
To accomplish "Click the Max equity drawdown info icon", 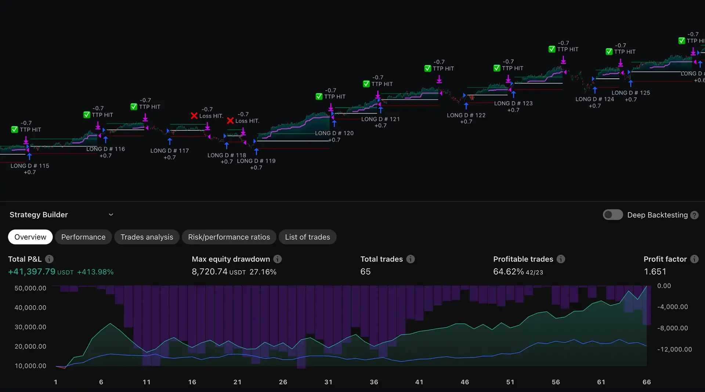I will pos(278,259).
